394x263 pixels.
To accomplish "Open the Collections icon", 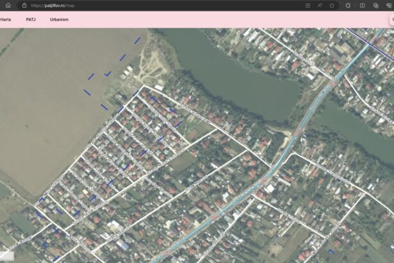I will [376, 5].
